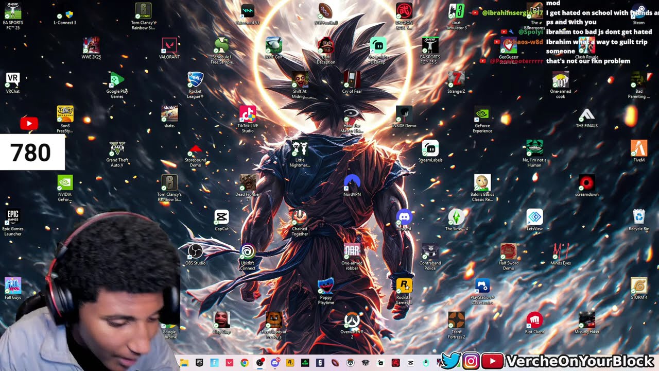Viewport: 659px width, 371px height.
Task: Select the VRChat desktop shortcut
Action: (x=13, y=83)
